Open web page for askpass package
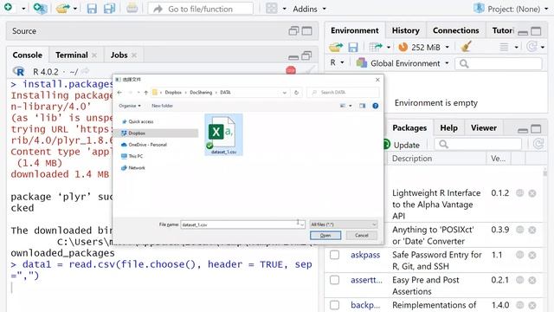 pos(519,255)
